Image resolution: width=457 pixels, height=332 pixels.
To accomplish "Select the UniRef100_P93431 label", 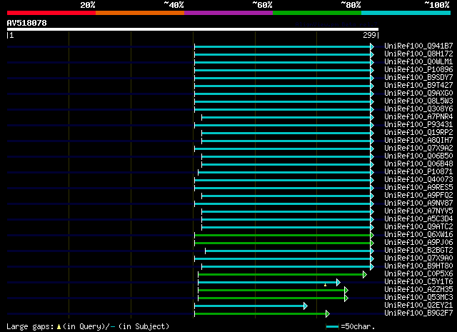I will pos(418,124).
